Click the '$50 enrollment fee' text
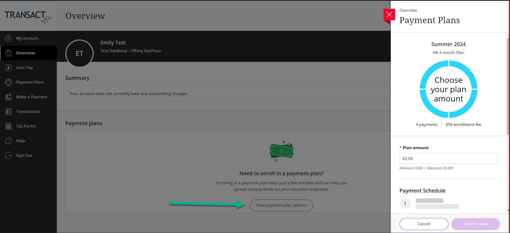Image resolution: width=510 pixels, height=233 pixels. click(x=464, y=125)
